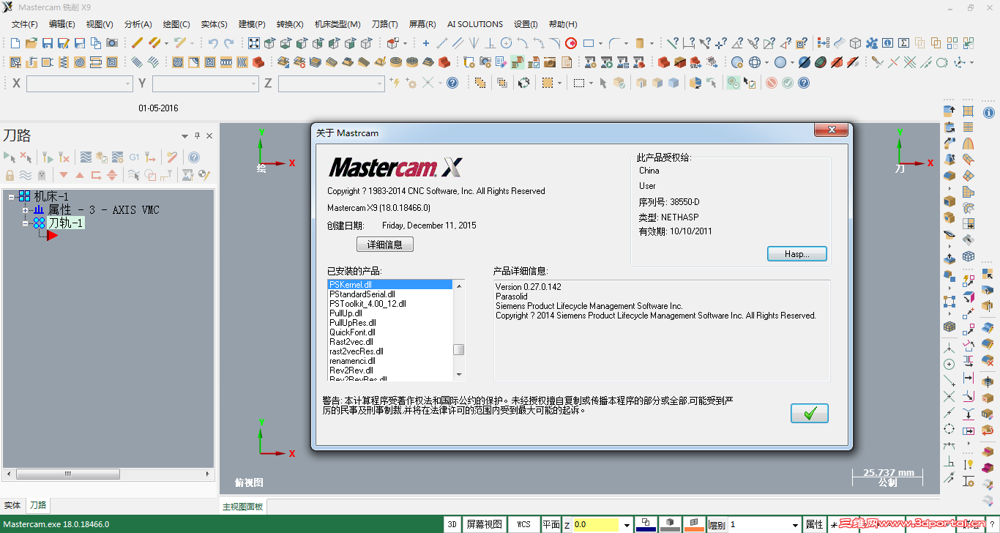Open a file with the folder icon
This screenshot has height=533, width=1000.
coord(31,43)
